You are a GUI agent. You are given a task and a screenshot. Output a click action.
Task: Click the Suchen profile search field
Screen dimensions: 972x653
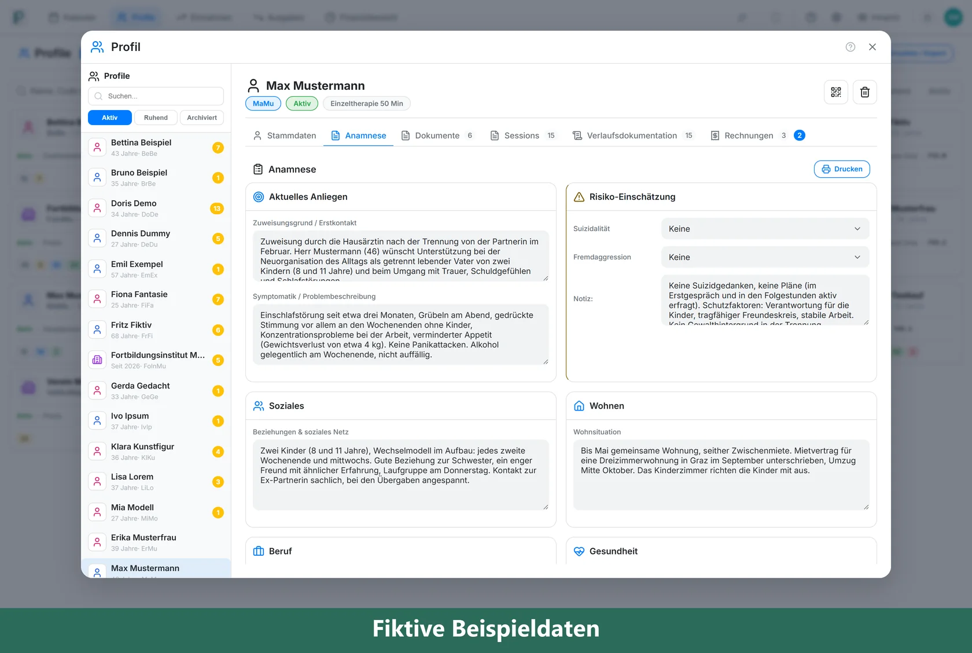[156, 96]
